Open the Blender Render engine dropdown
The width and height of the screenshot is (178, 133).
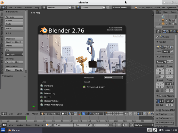click(122, 8)
